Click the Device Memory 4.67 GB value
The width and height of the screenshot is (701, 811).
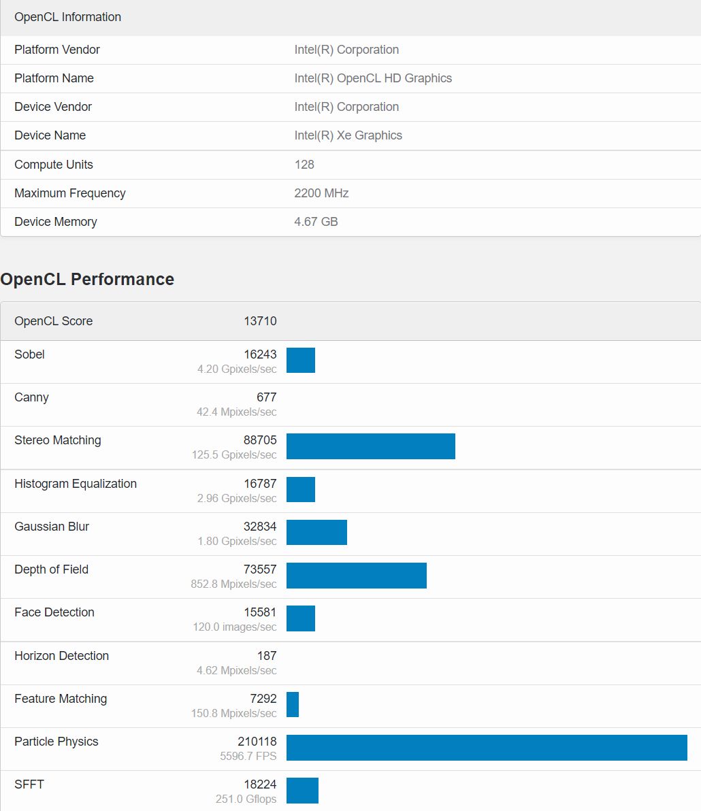(x=316, y=222)
